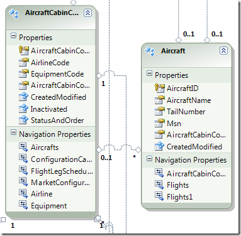241x236 pixels.
Task: Click key icon next to AircraftID
Action: [159, 88]
